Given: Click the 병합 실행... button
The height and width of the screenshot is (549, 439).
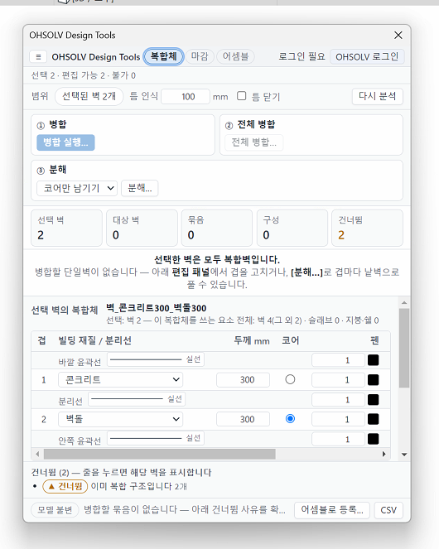Looking at the screenshot, I should tap(65, 142).
